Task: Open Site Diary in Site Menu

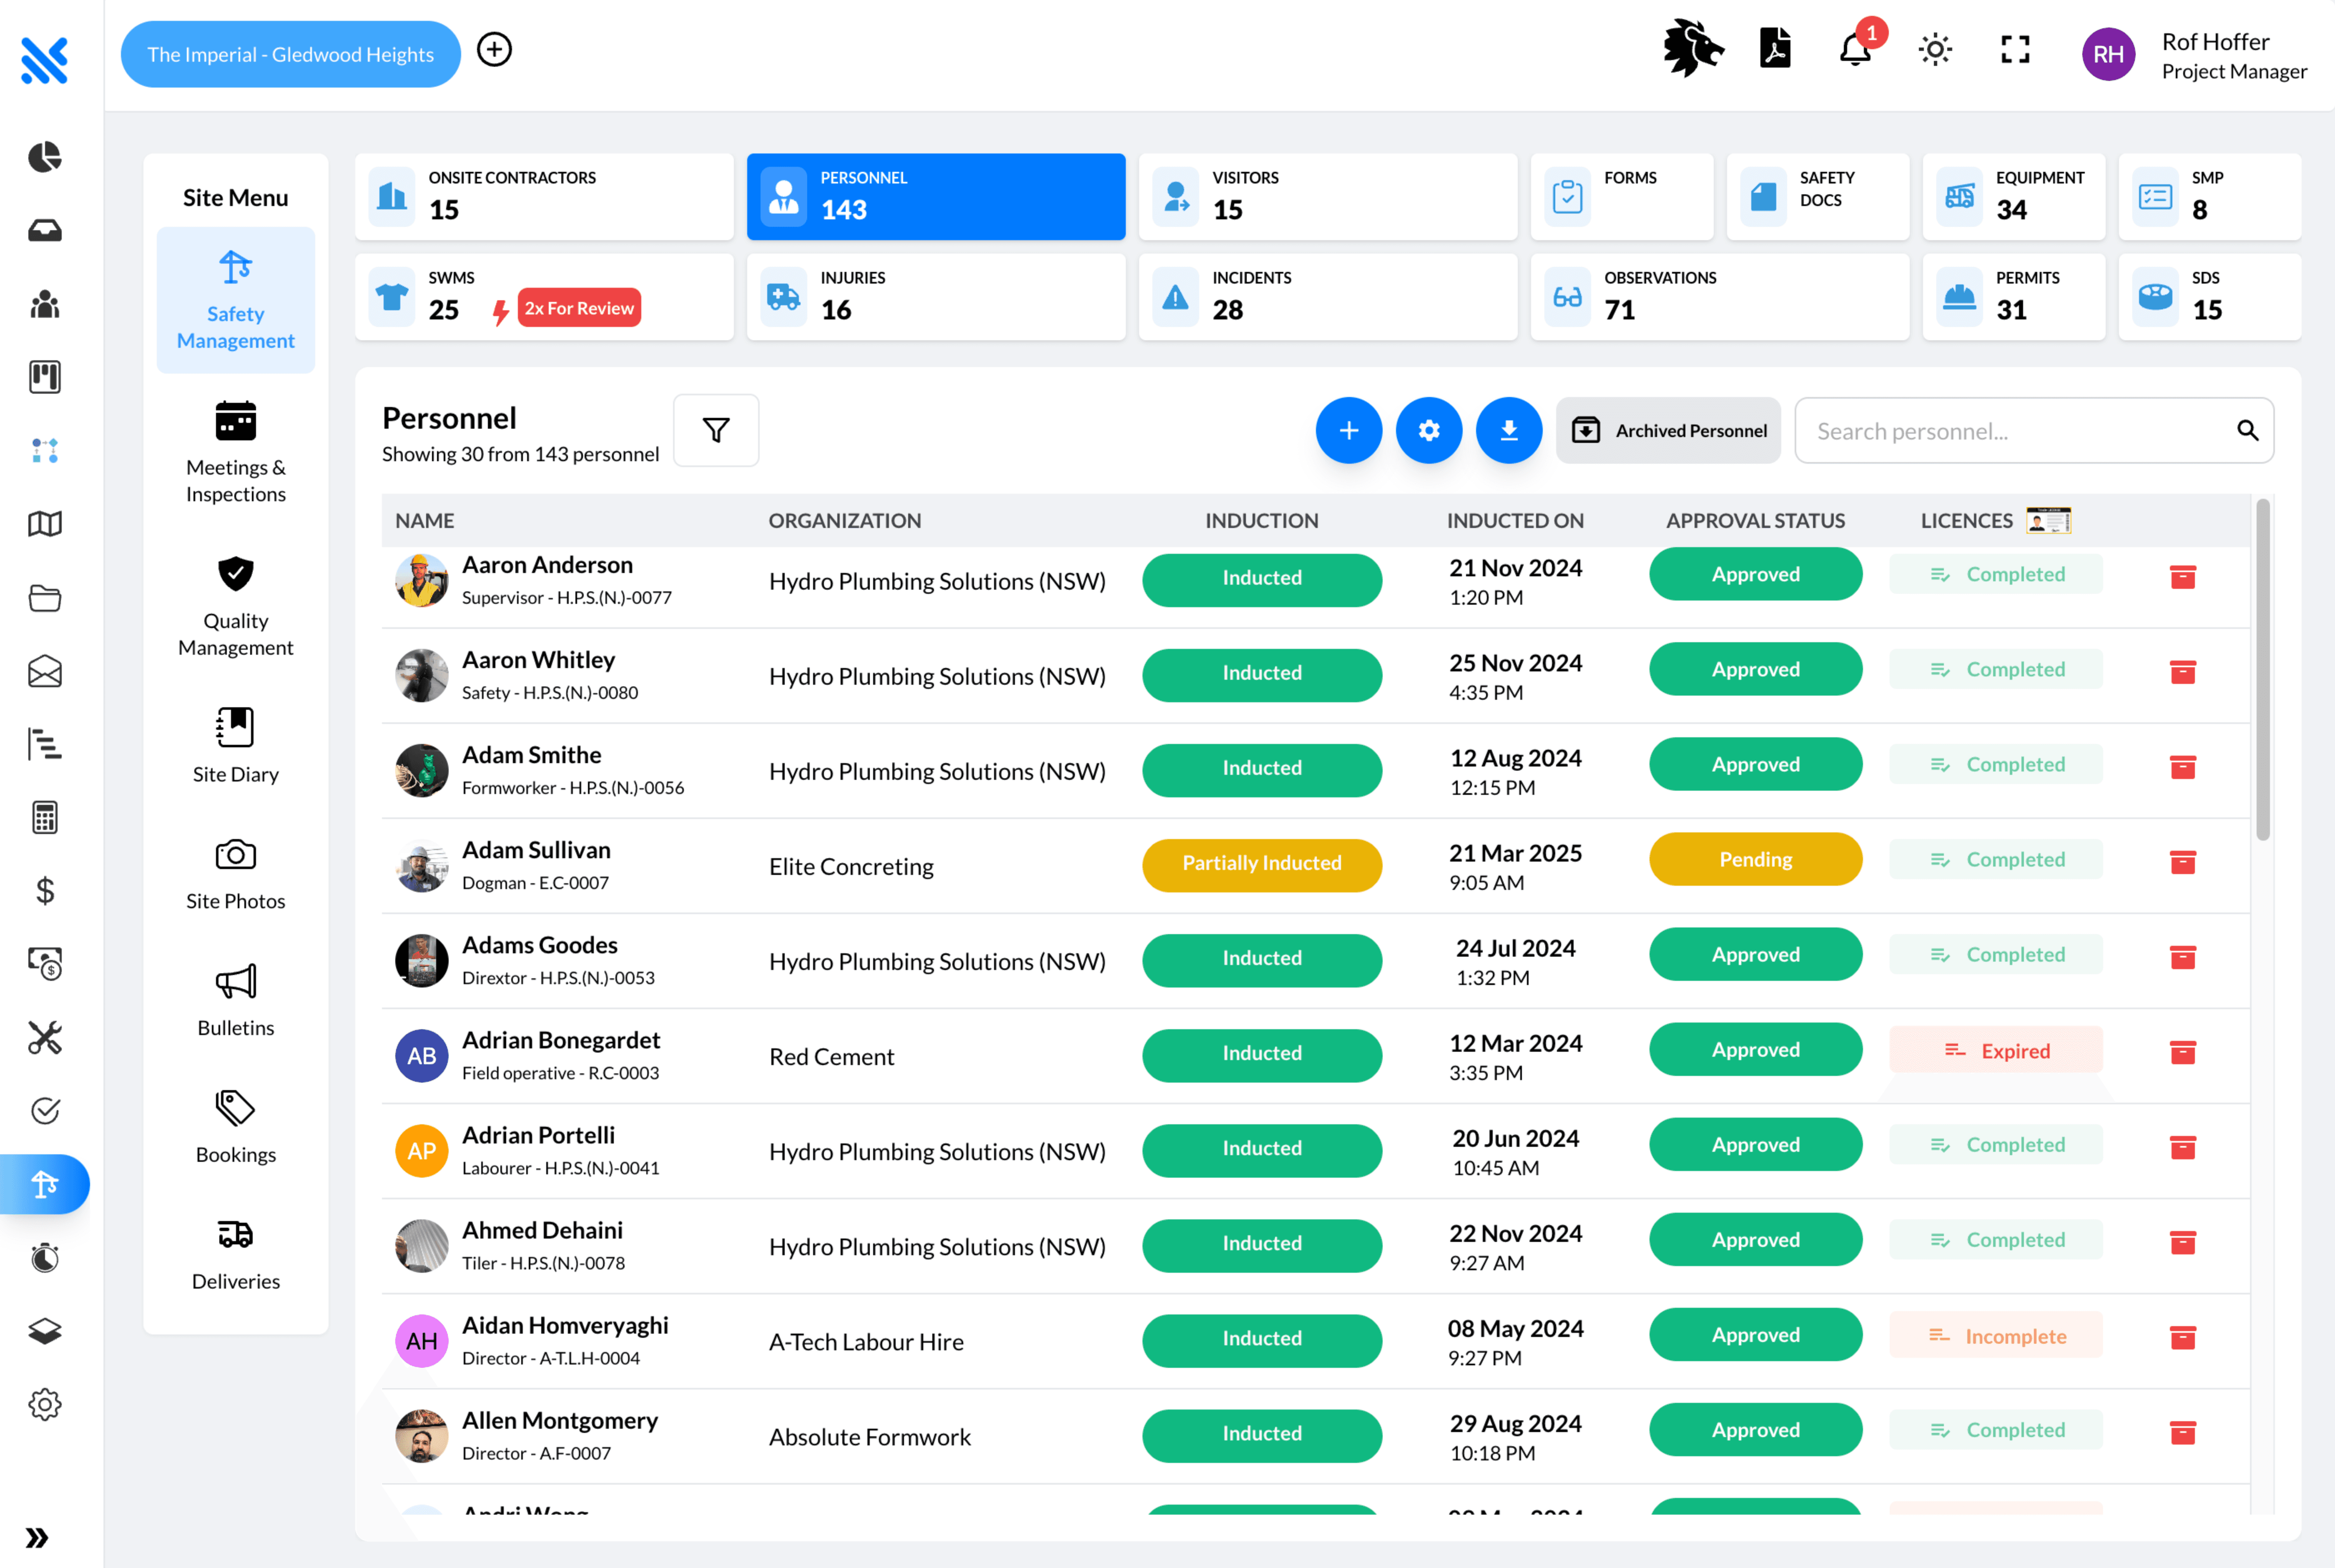Action: (236, 746)
